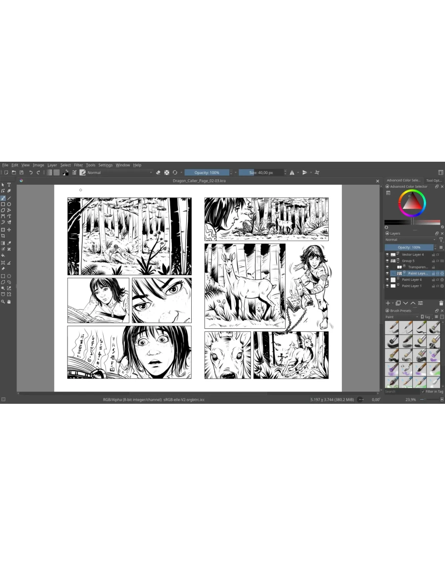Viewport: 445px width, 566px height.
Task: Switch to the Tool Options tab
Action: (x=433, y=180)
